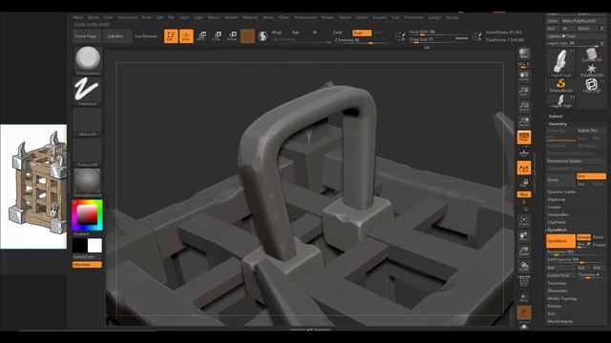Enable the Zsub mode

point(362,32)
